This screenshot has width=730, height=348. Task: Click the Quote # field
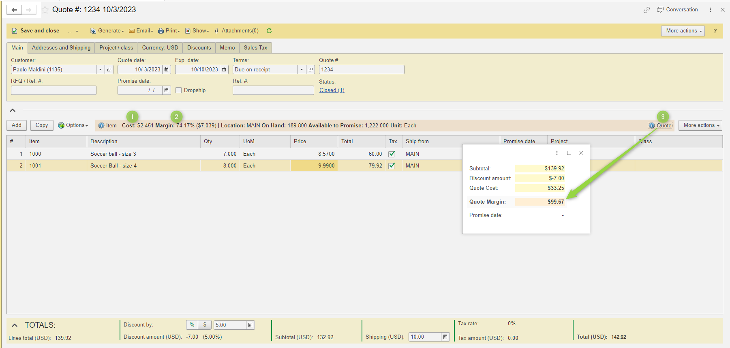pyautogui.click(x=362, y=70)
